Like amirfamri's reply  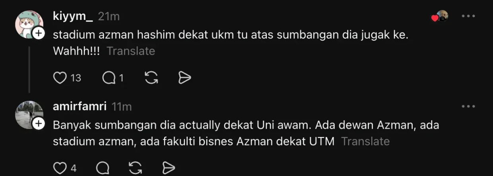[60, 168]
